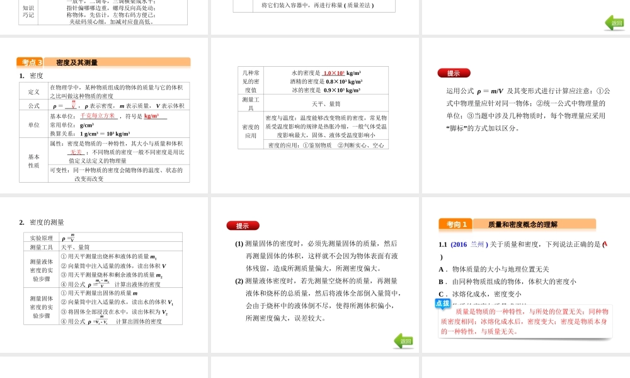Click the orange 考向1 label
This screenshot has width=630, height=378.
pos(455,224)
